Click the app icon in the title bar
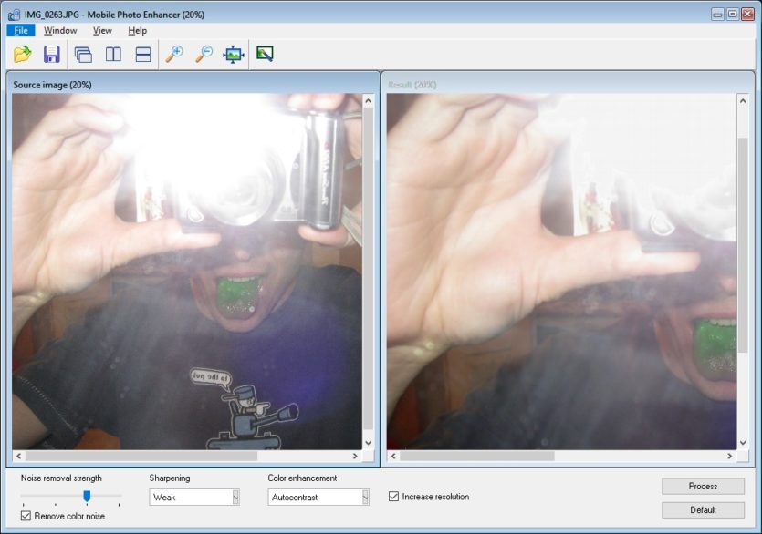The width and height of the screenshot is (762, 534). click(14, 15)
